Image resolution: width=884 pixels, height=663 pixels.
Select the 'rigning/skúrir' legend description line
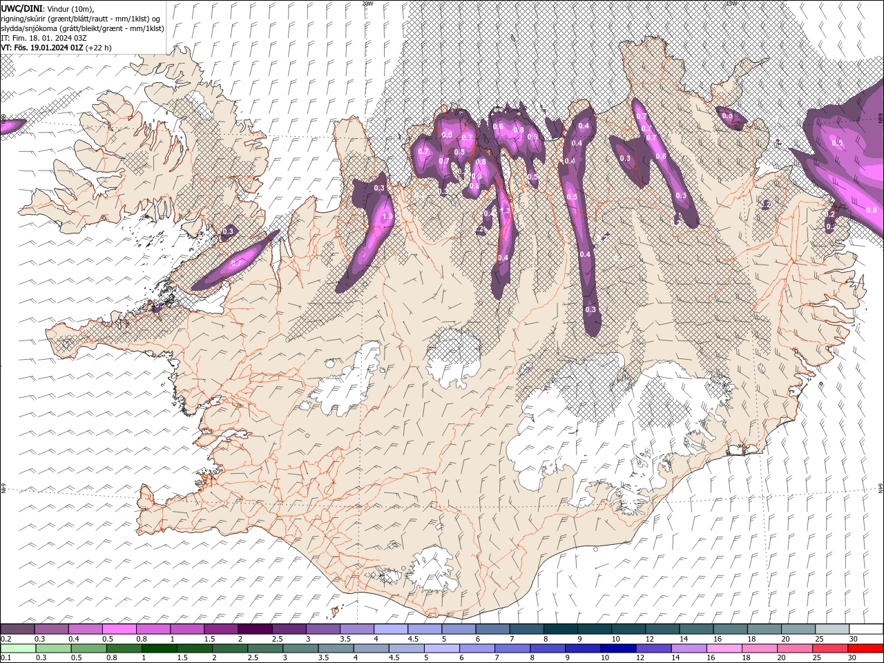pyautogui.click(x=81, y=18)
